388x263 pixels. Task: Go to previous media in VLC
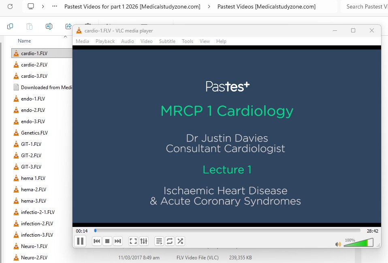tap(97, 241)
